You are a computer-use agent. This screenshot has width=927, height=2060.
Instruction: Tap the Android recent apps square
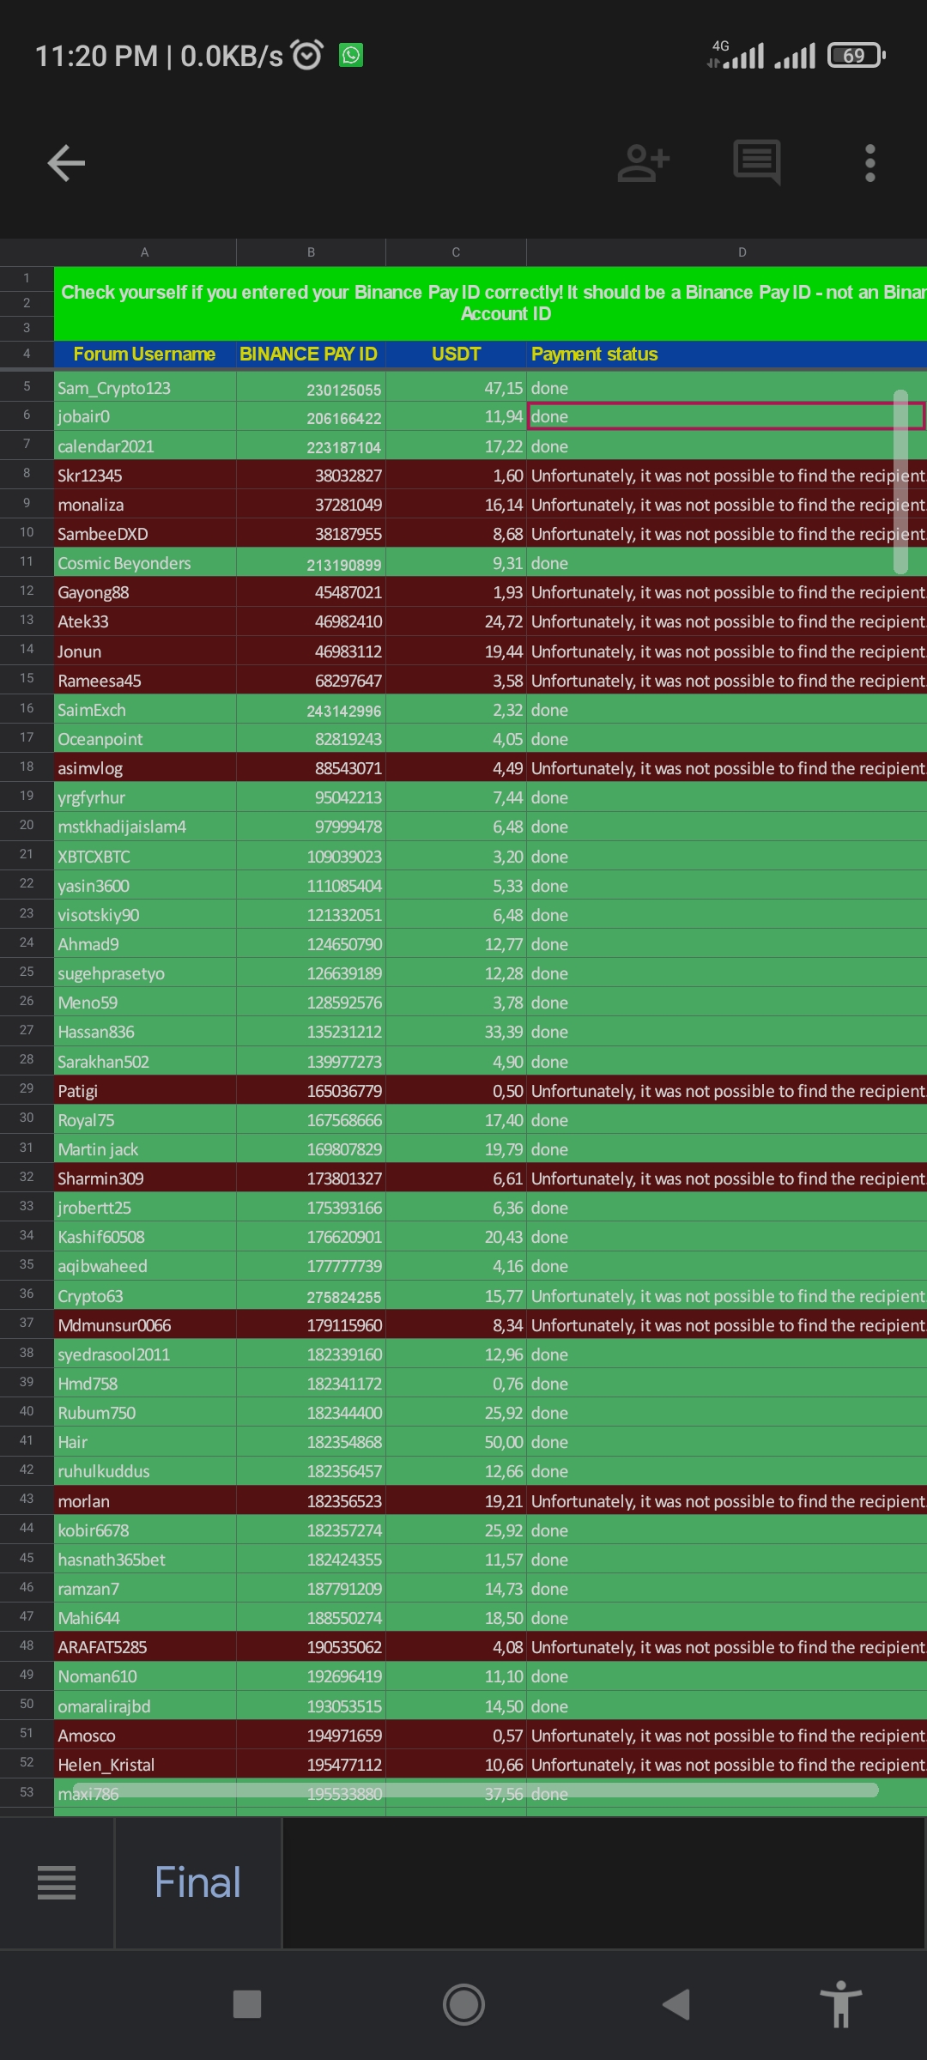(x=247, y=2004)
